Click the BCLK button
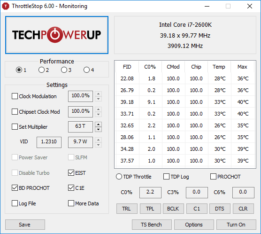This screenshot has width=261, height=234. tap(173, 209)
